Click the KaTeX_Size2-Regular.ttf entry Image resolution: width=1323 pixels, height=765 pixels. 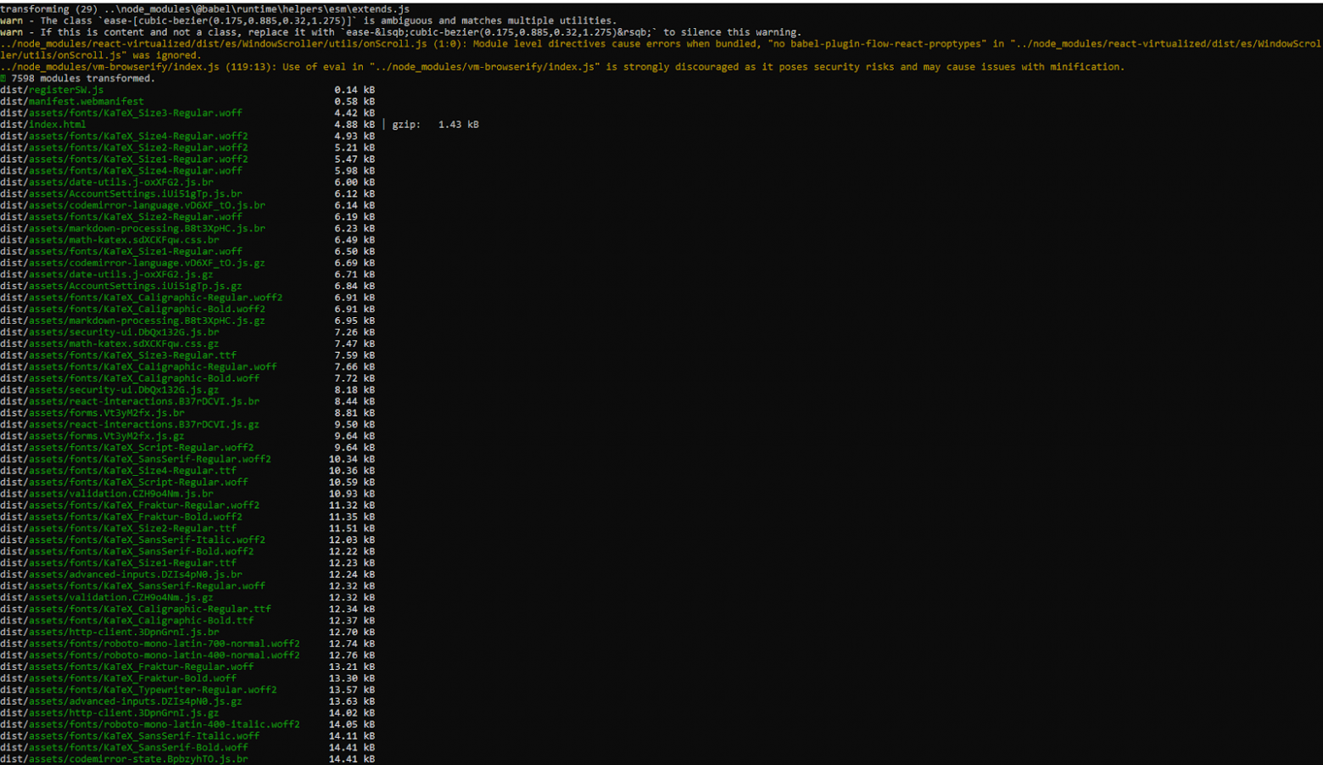[x=119, y=528]
